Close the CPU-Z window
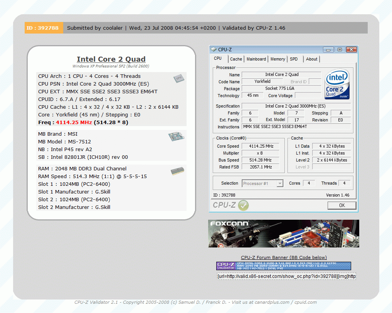Screen dimensions: 392x313 pyautogui.click(x=351, y=49)
